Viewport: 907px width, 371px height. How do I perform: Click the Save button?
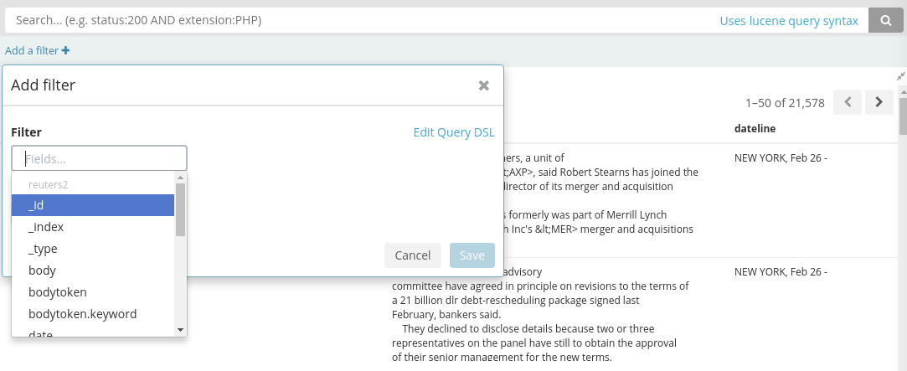pyautogui.click(x=472, y=255)
